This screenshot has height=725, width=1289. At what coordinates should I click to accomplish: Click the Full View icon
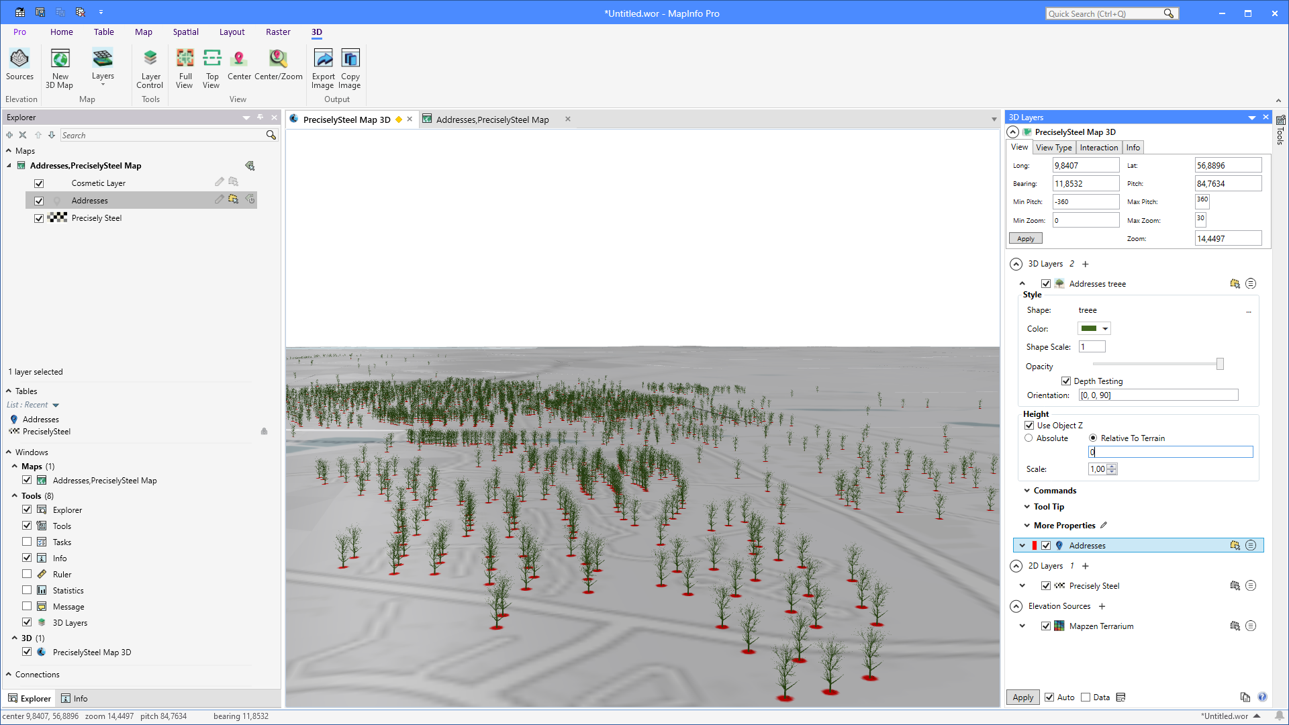(x=185, y=67)
